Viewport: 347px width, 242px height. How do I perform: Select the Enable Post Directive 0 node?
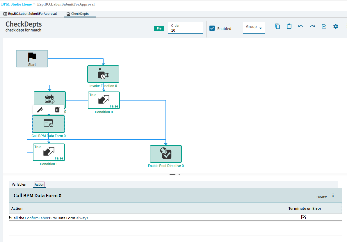pyautogui.click(x=166, y=154)
